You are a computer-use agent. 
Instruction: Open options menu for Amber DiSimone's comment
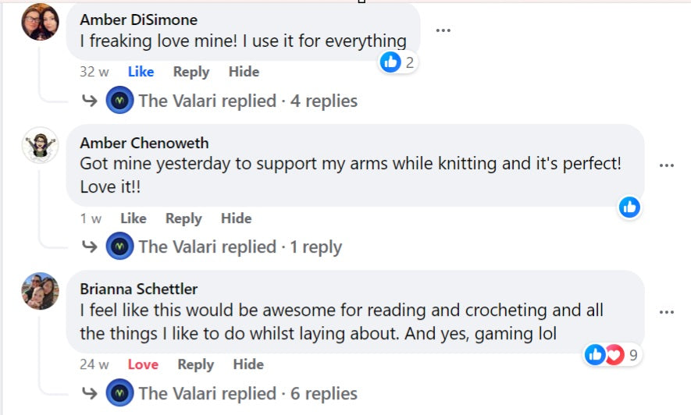(x=443, y=30)
